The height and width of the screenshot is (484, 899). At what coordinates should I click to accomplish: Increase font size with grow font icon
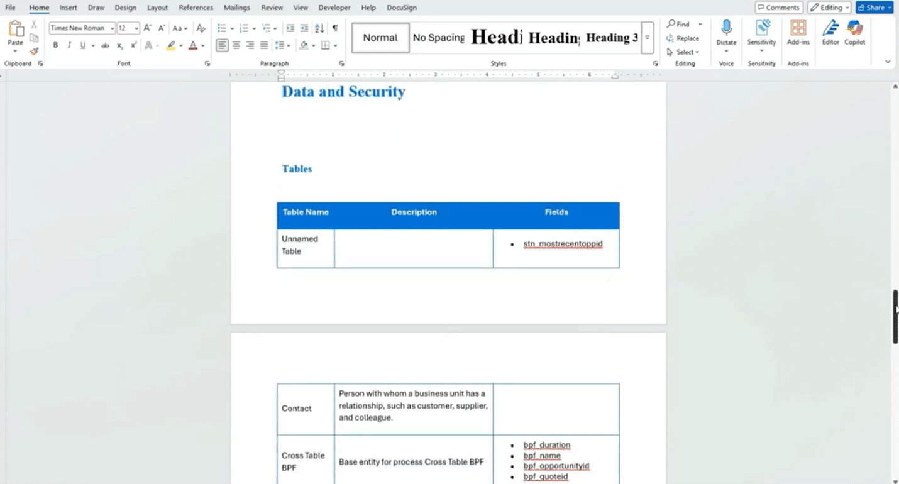pyautogui.click(x=148, y=28)
